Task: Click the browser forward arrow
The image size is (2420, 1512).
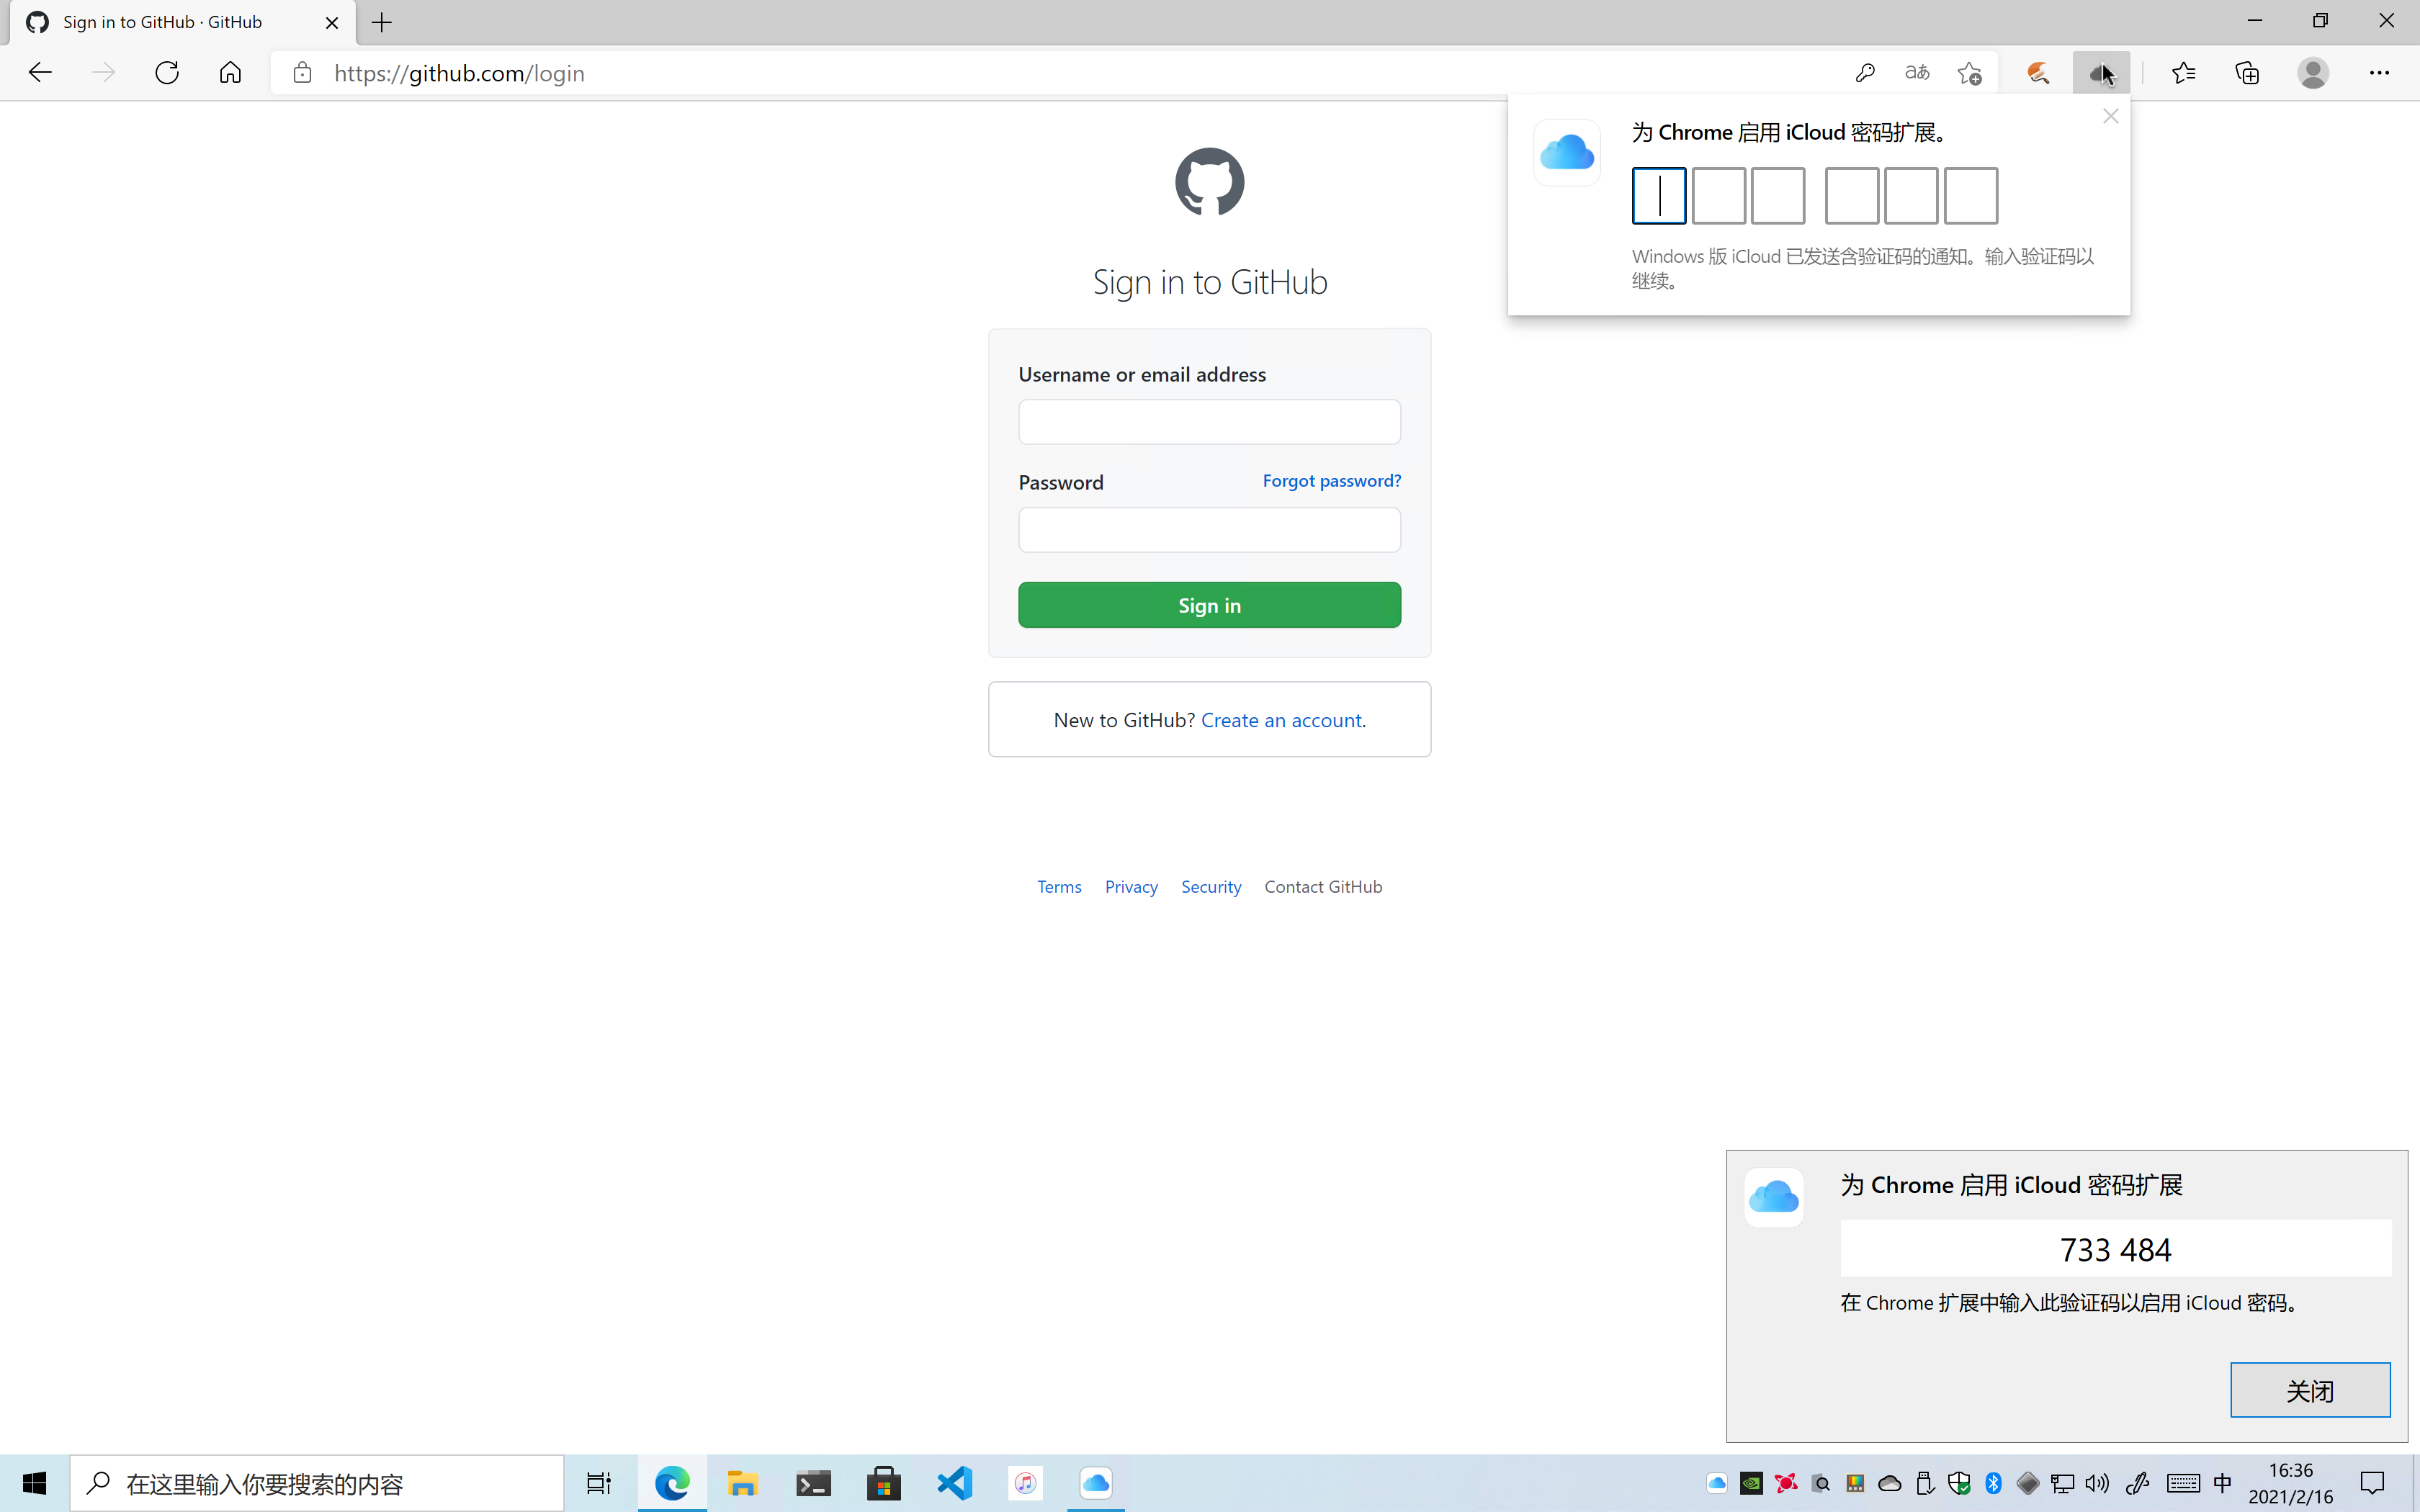Action: coord(103,73)
